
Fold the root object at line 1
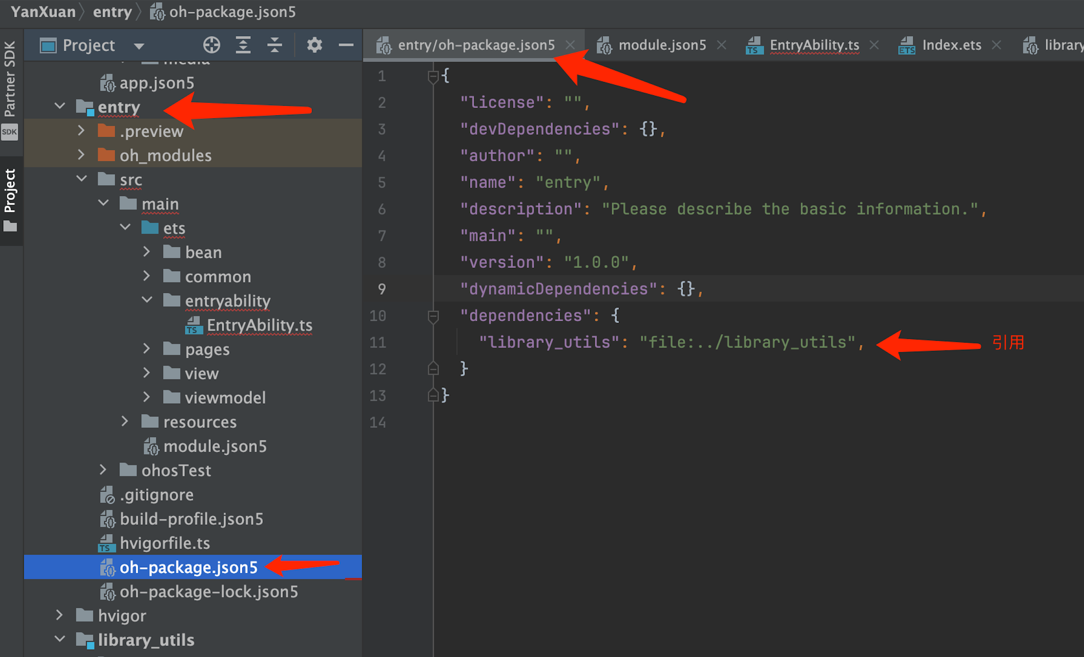[433, 76]
